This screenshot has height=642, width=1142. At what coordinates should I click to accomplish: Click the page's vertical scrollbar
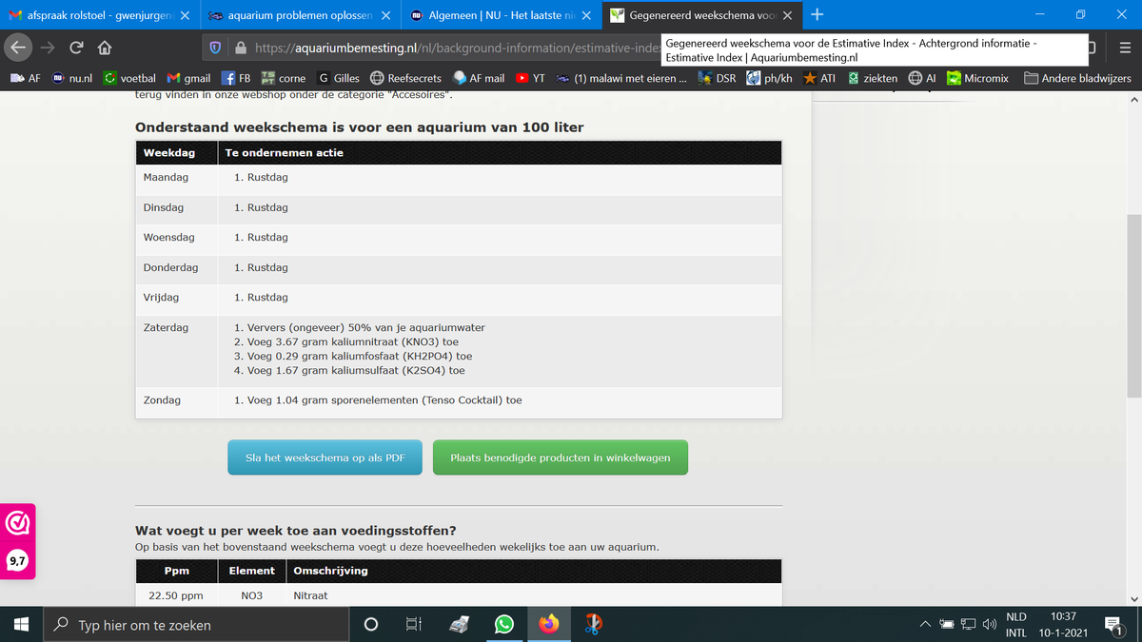click(x=1133, y=304)
